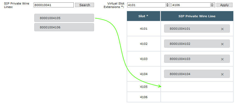Click the SIP Private Wire Line column header
This screenshot has width=240, height=105.
197,16
